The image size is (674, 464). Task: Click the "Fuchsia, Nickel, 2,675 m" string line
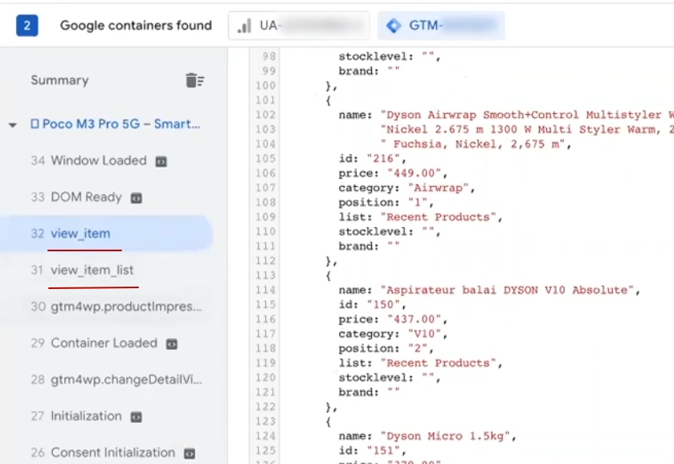[x=476, y=144]
